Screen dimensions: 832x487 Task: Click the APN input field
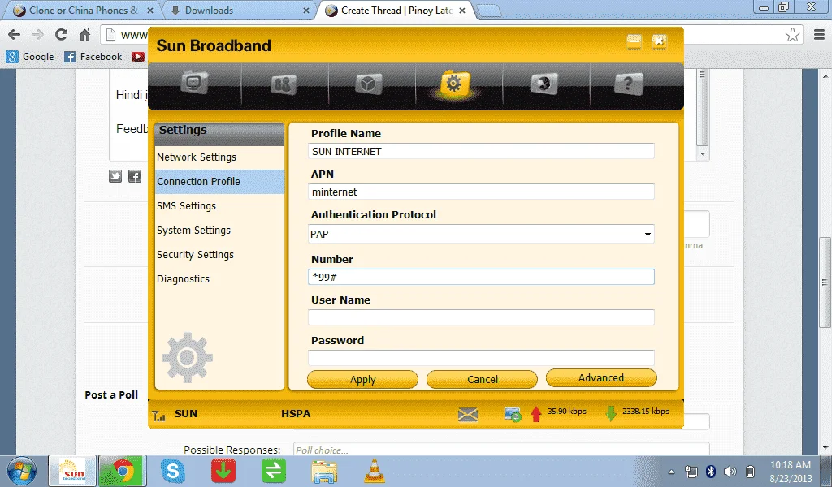[x=481, y=192]
